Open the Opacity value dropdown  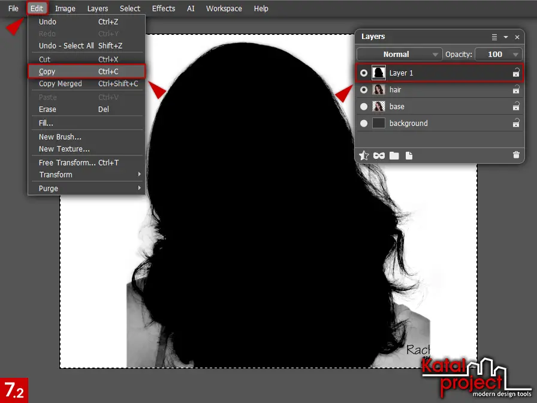[515, 54]
